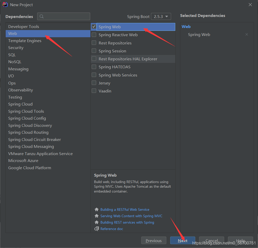This screenshot has width=258, height=248.
Task: Click home icon beside Building REST services
Action: tap(97, 222)
